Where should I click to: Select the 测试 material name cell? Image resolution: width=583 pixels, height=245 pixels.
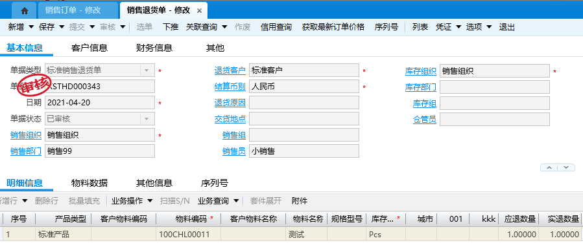306,235
